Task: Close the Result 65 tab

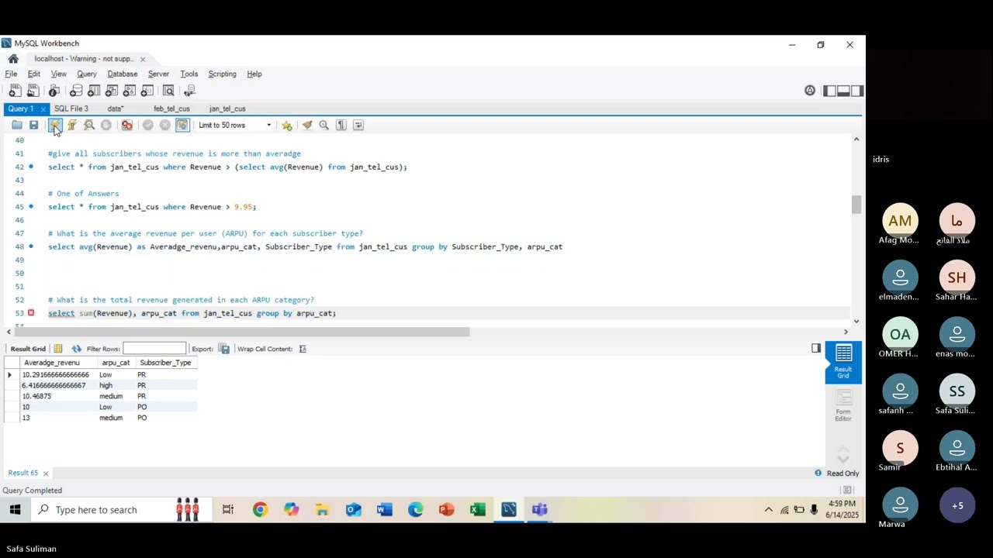Action: 46,474
